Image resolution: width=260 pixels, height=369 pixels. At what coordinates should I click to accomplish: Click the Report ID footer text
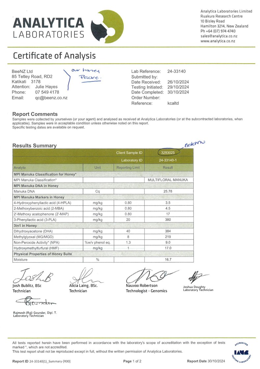41,361
